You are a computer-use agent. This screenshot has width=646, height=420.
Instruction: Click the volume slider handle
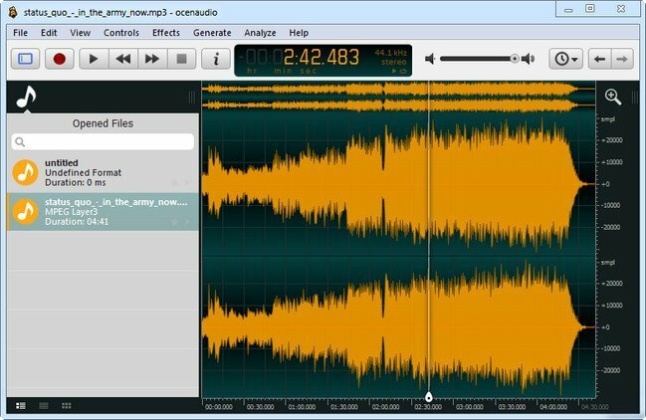[514, 59]
